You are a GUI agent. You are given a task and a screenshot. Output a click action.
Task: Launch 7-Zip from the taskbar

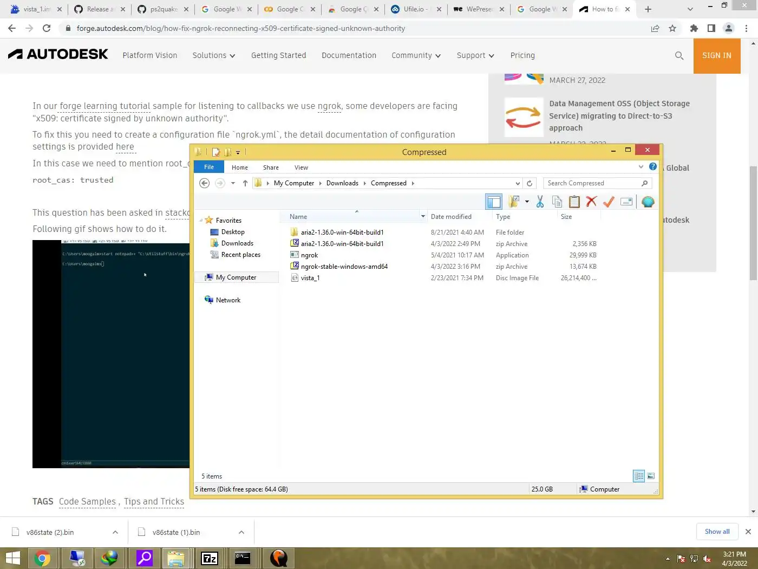click(x=210, y=558)
